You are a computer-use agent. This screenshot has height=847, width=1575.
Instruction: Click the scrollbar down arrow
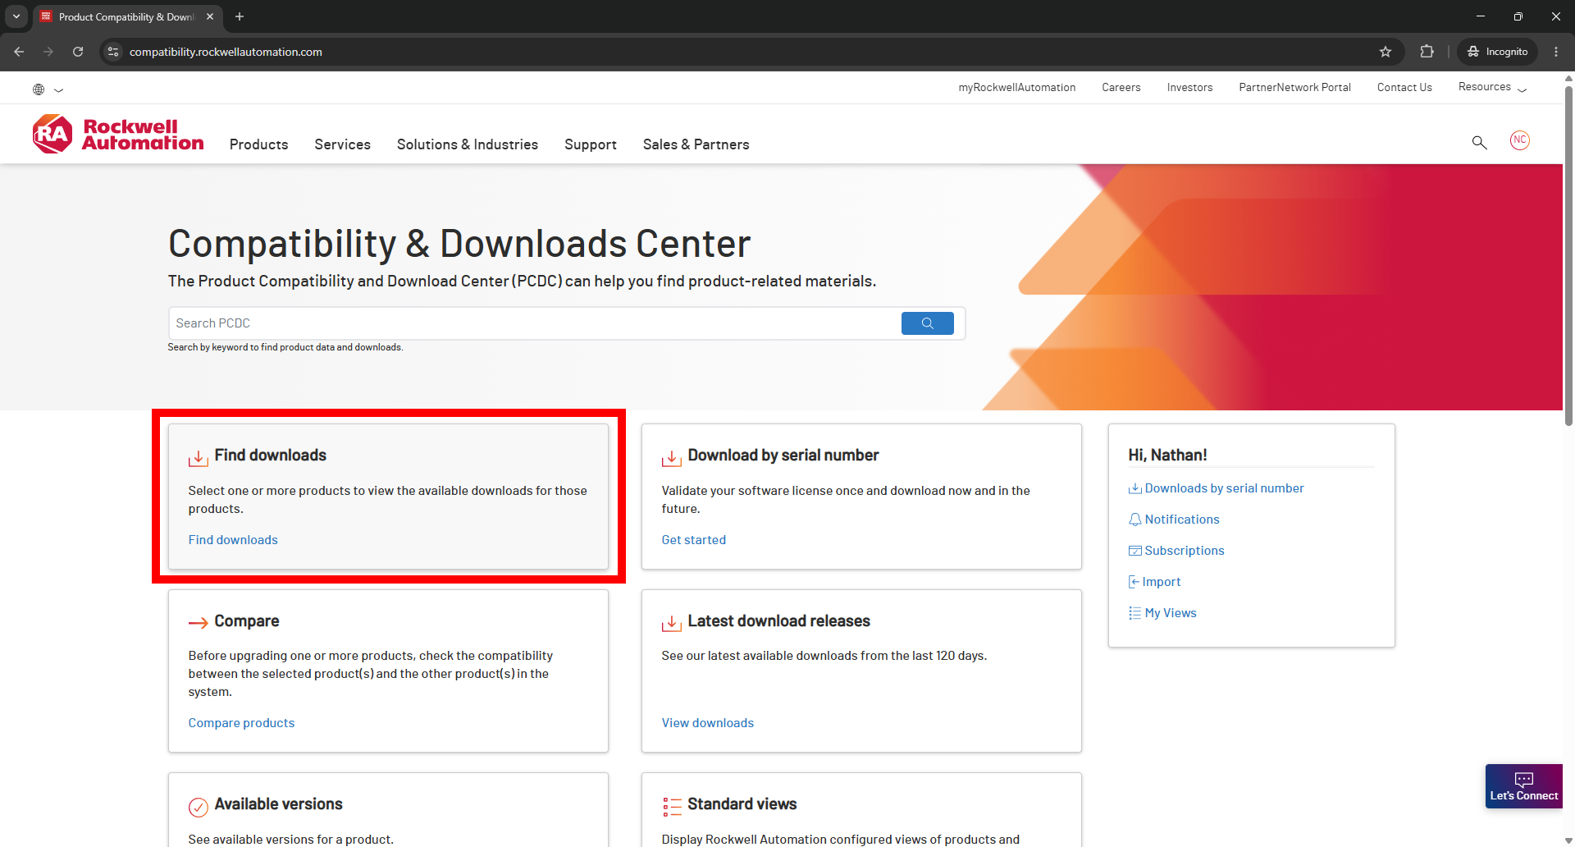tap(1568, 840)
